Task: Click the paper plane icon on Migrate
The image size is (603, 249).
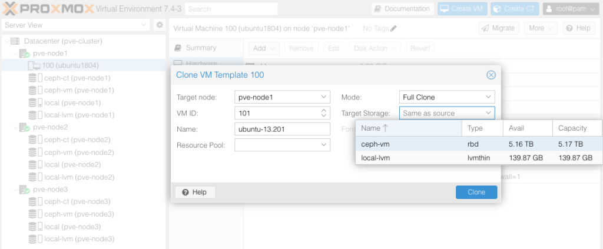Action: click(x=485, y=28)
